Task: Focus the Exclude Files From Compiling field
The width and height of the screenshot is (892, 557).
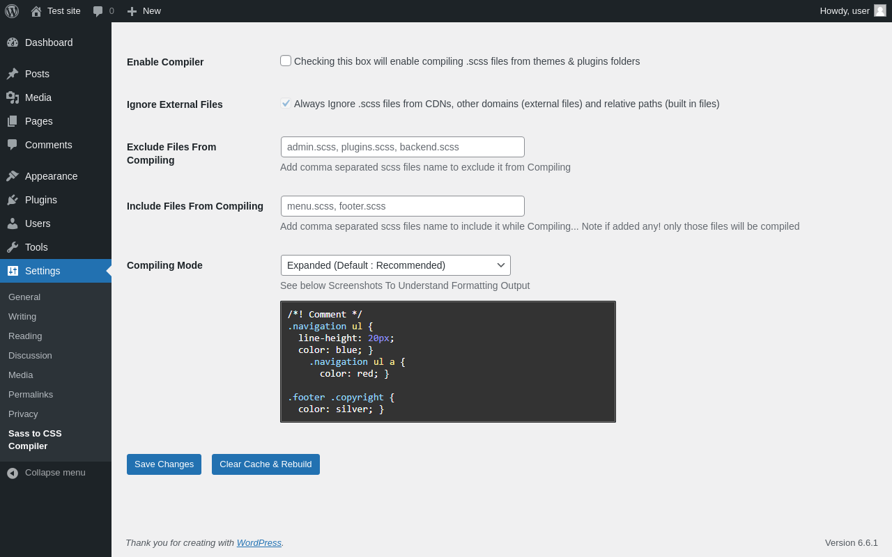Action: [x=403, y=147]
